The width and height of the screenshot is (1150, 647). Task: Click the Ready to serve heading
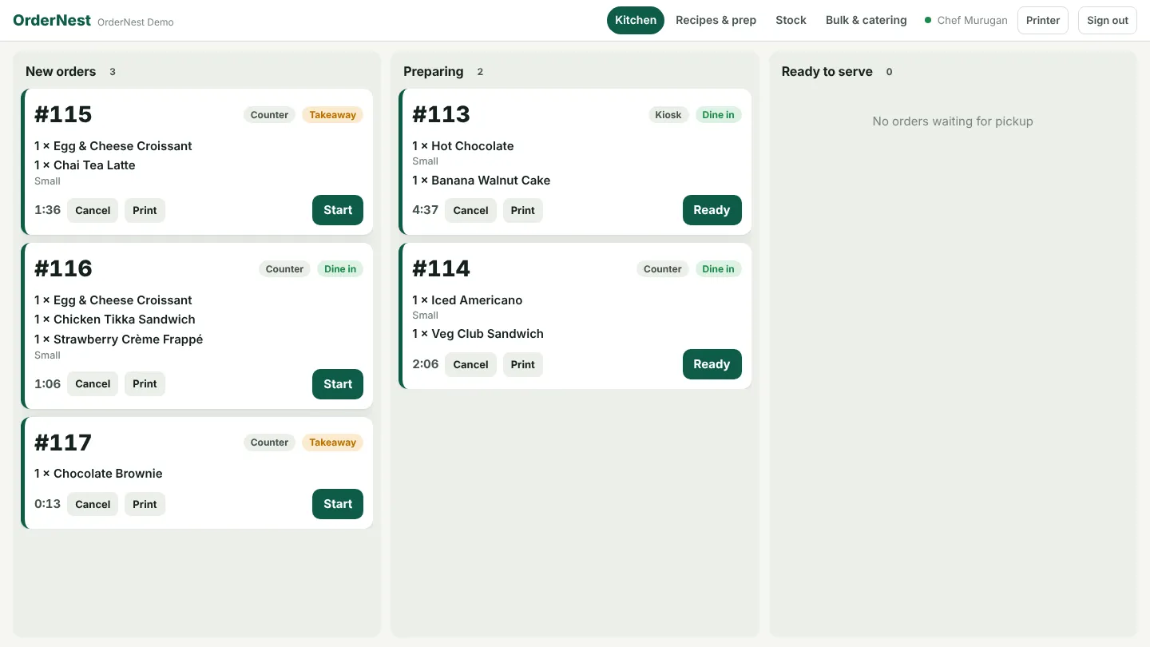(827, 71)
